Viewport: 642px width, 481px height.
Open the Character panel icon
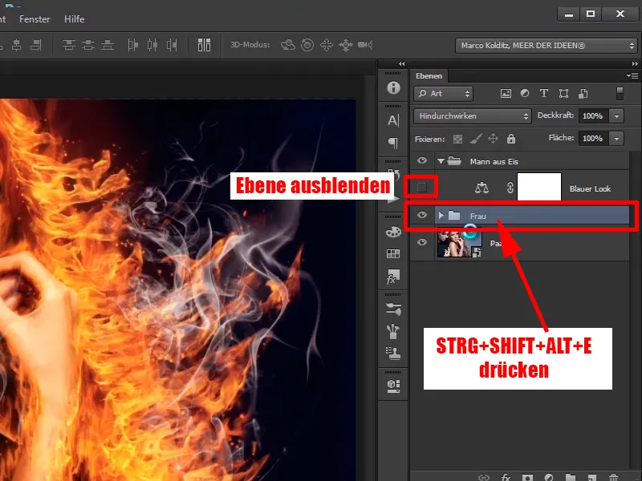[393, 120]
